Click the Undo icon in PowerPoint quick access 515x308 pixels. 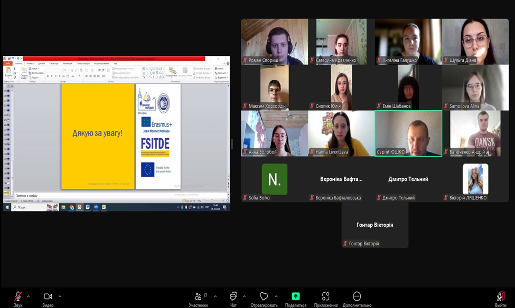(x=13, y=59)
